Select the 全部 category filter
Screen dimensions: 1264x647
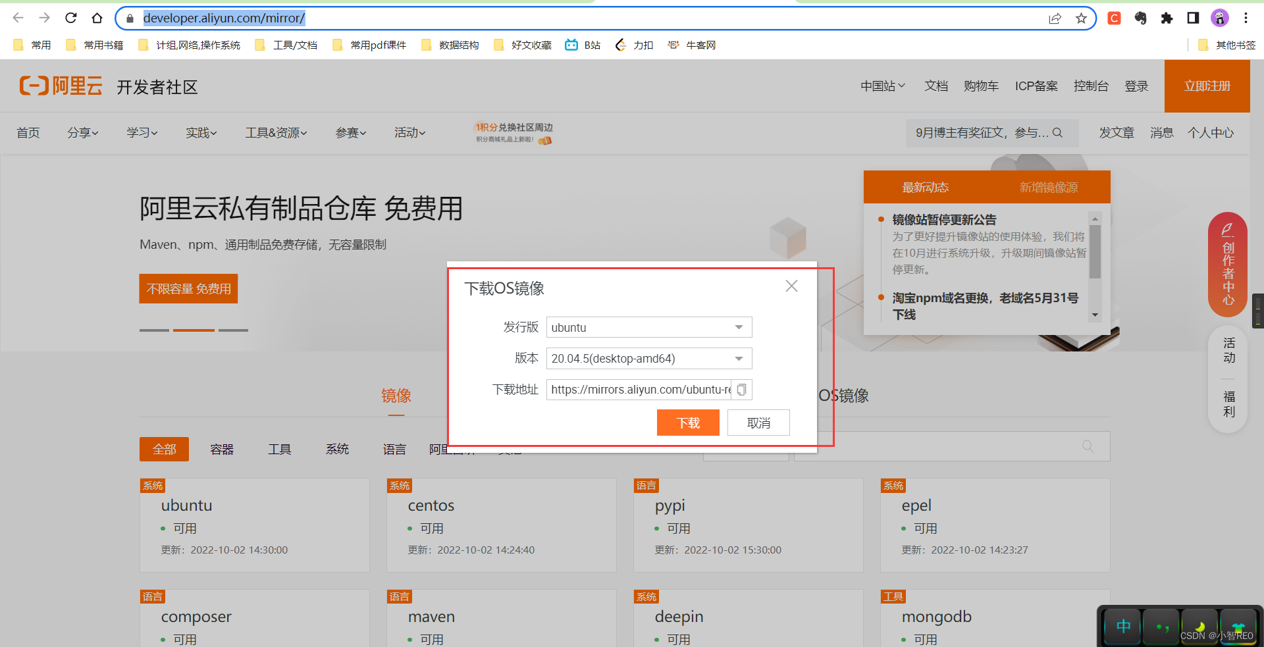point(164,449)
